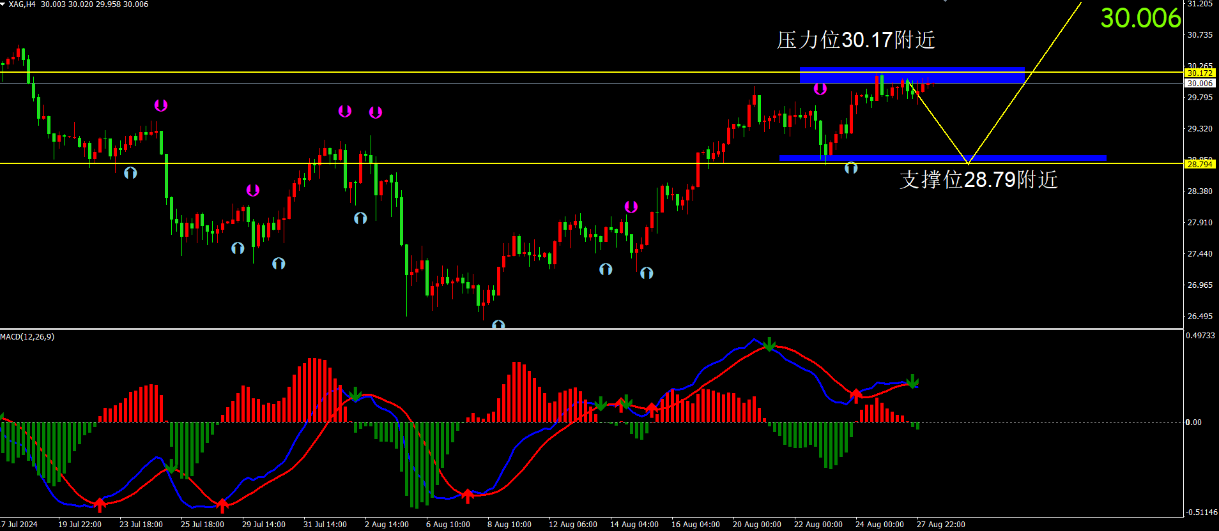Click the 19 Jul 22:00 time label

80,525
